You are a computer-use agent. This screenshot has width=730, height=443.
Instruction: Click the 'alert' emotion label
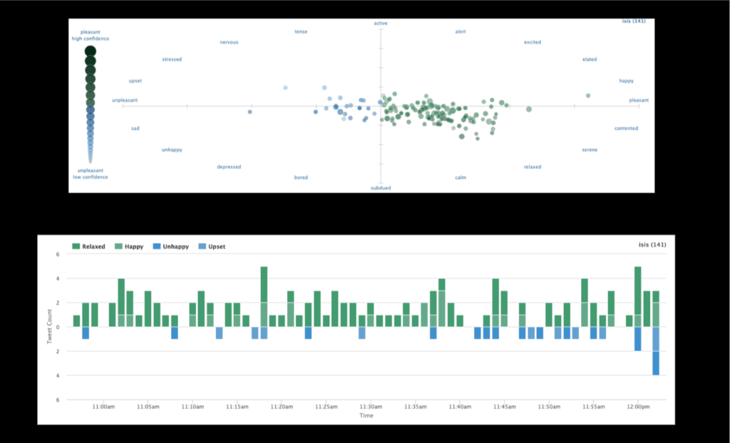461,31
